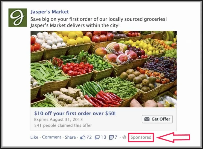This screenshot has width=203, height=149.
Task: Click the envelope icon on Get Offer
Action: (x=147, y=119)
